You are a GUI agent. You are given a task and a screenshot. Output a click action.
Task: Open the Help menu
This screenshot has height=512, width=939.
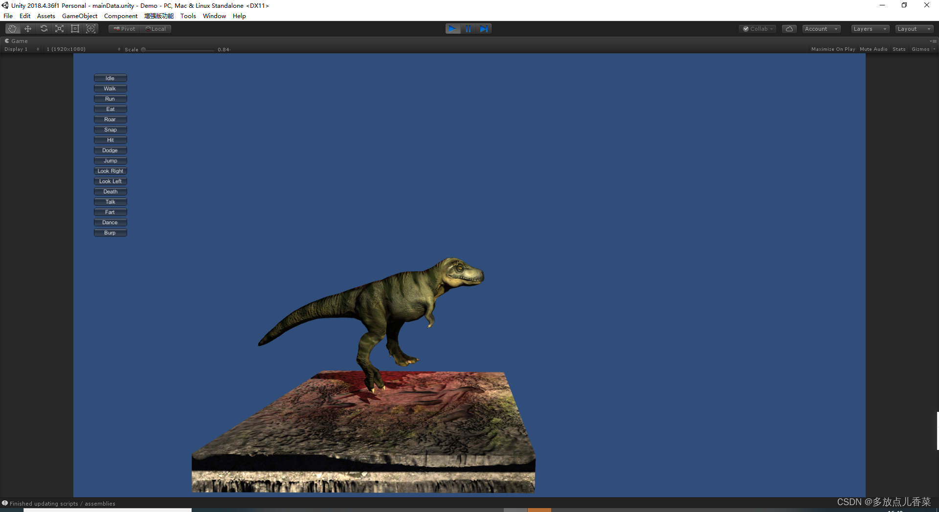tap(239, 16)
